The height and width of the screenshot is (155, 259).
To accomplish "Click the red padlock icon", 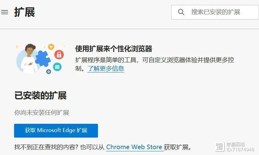I will 59,55.
